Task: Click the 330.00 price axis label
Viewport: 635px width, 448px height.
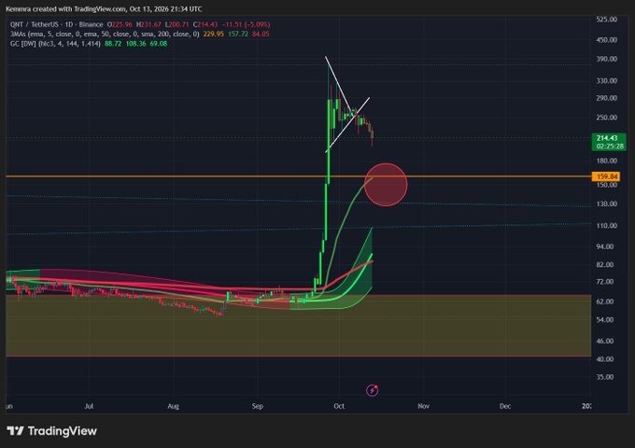Action: point(607,80)
